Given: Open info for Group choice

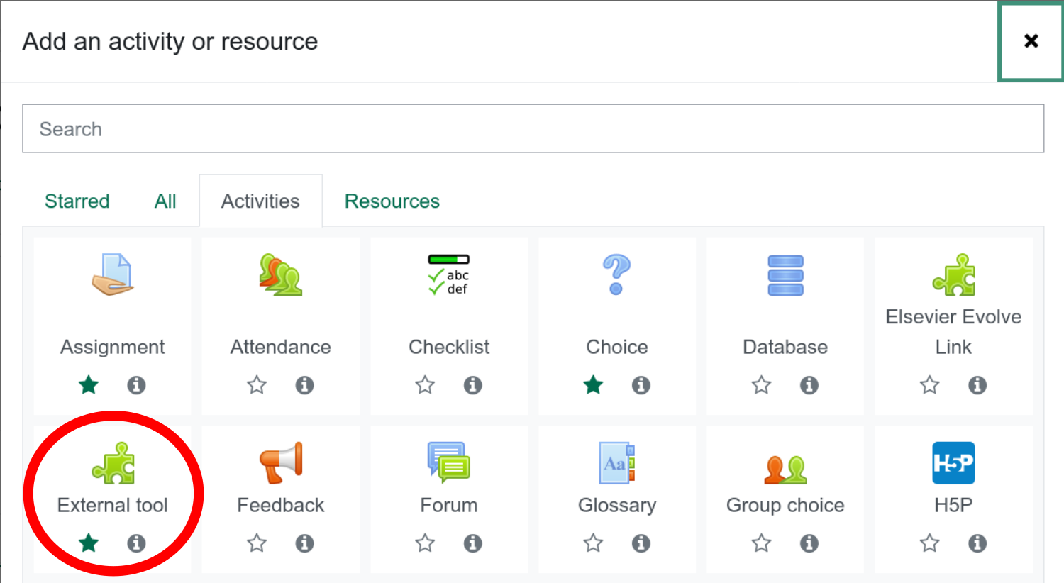Looking at the screenshot, I should click(x=809, y=543).
